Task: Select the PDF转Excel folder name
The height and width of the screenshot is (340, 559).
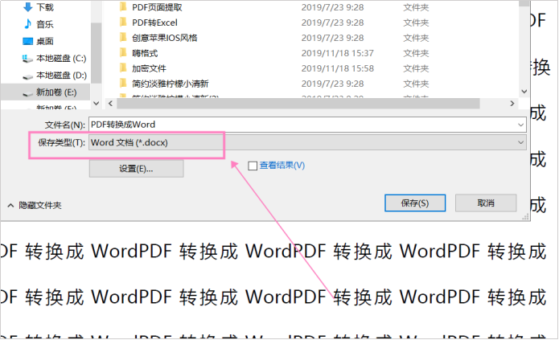Action: [154, 23]
